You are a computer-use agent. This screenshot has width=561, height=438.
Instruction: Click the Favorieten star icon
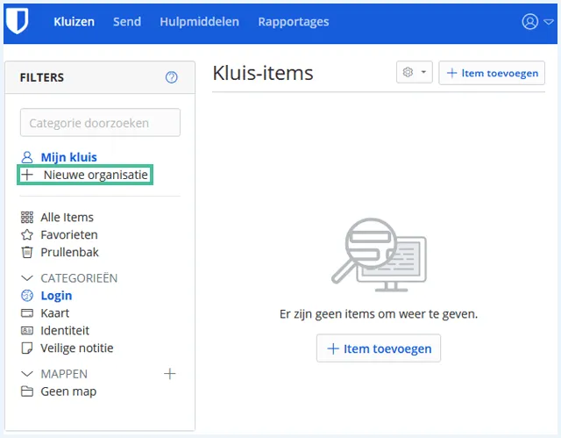pyautogui.click(x=27, y=235)
